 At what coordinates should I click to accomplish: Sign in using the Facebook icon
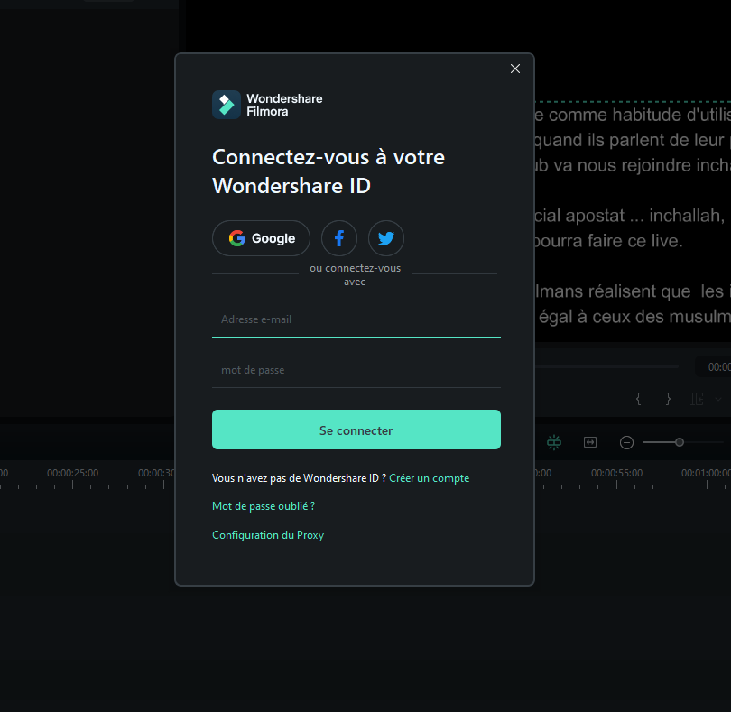339,238
